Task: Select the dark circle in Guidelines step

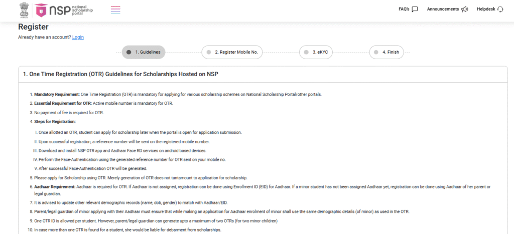Action: (129, 52)
